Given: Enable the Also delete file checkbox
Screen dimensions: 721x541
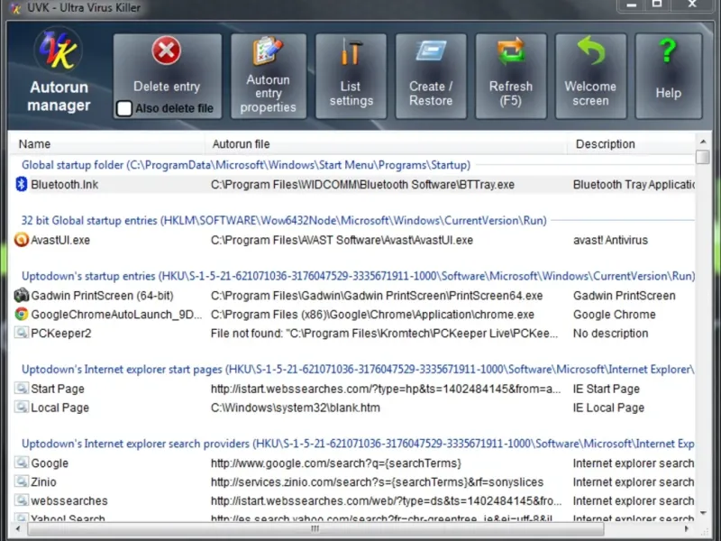Looking at the screenshot, I should [124, 108].
